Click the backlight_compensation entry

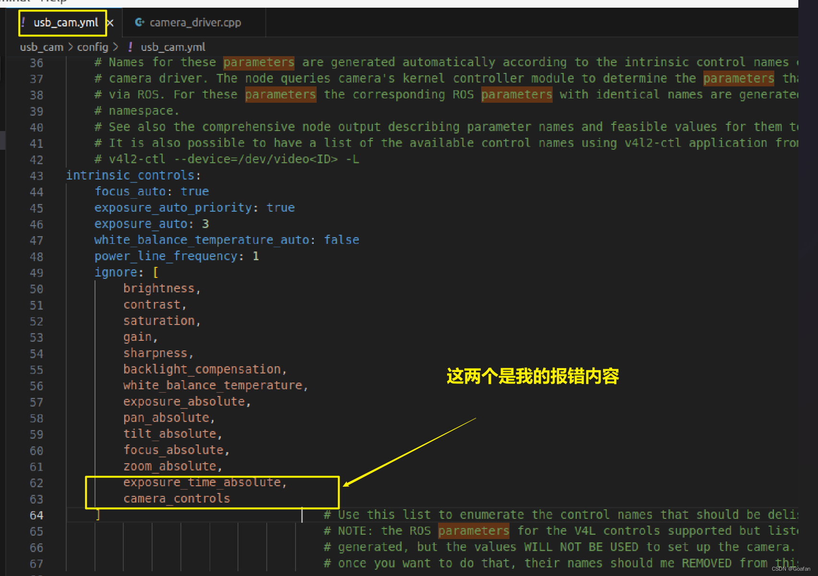[202, 369]
